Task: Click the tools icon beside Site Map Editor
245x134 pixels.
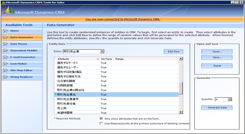Action: [5, 70]
